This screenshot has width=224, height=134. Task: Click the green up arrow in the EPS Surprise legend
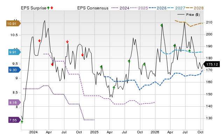click(x=48, y=8)
